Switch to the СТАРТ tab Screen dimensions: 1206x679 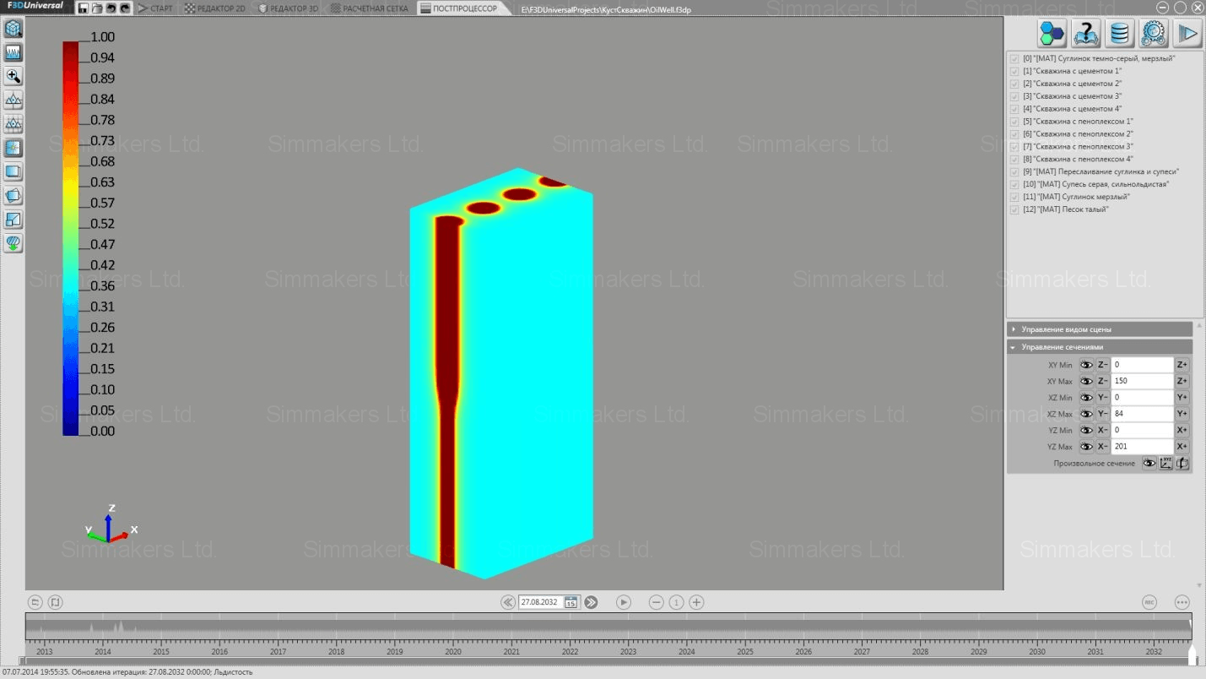155,8
